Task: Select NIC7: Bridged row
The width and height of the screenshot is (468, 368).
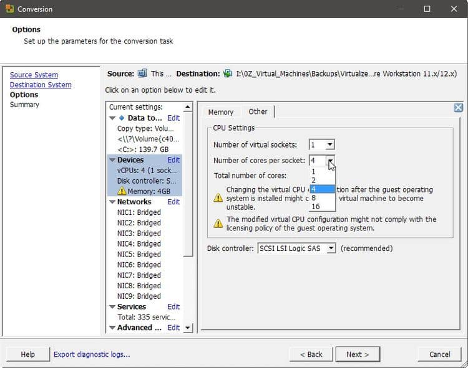Action: (x=139, y=275)
